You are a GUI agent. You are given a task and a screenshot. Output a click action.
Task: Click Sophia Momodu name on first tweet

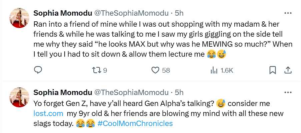tap(63, 13)
